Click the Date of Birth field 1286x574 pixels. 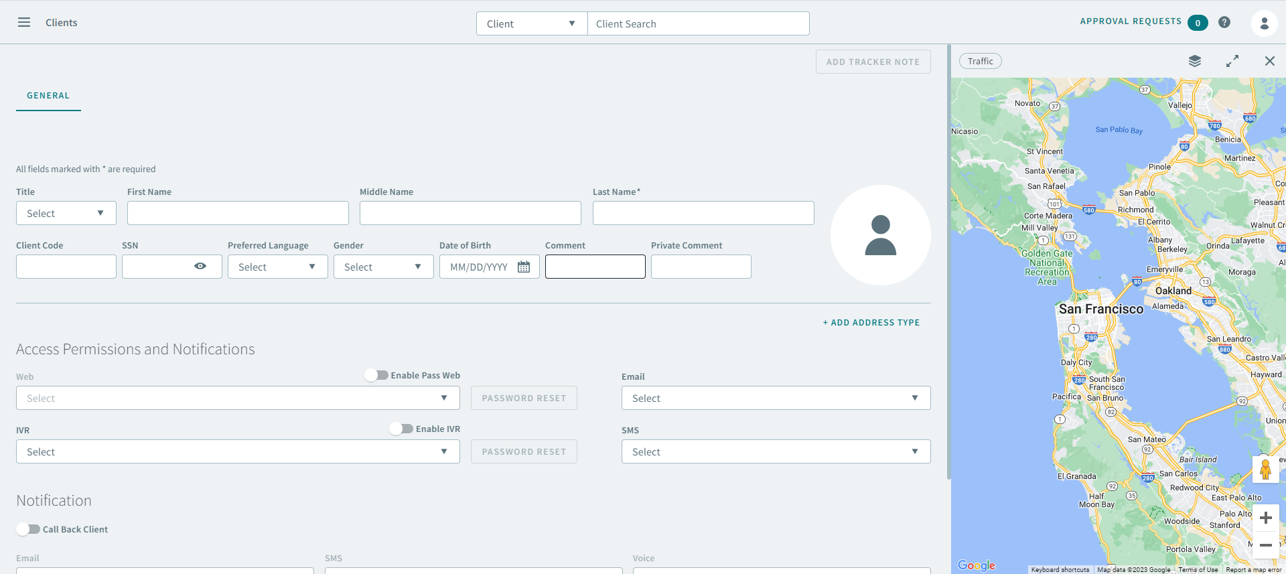[x=490, y=267]
